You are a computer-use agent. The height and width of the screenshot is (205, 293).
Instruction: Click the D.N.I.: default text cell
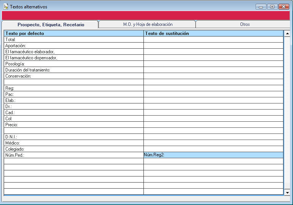(74, 137)
